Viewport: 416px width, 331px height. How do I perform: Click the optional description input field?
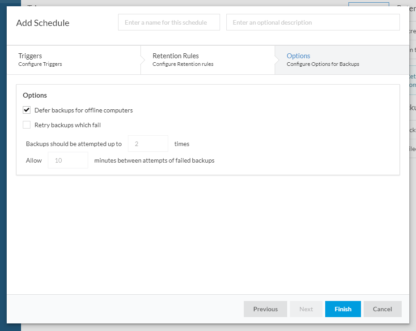pos(313,22)
